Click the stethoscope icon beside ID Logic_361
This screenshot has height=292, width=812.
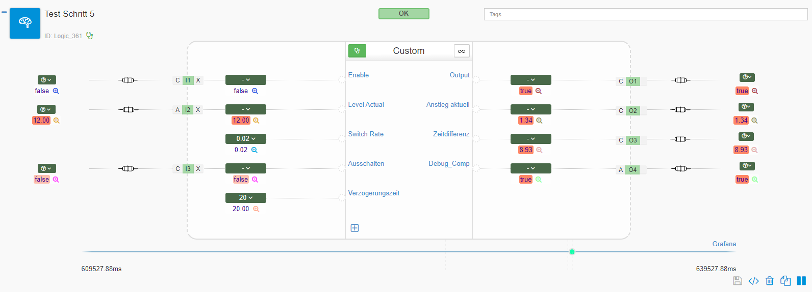(x=90, y=36)
